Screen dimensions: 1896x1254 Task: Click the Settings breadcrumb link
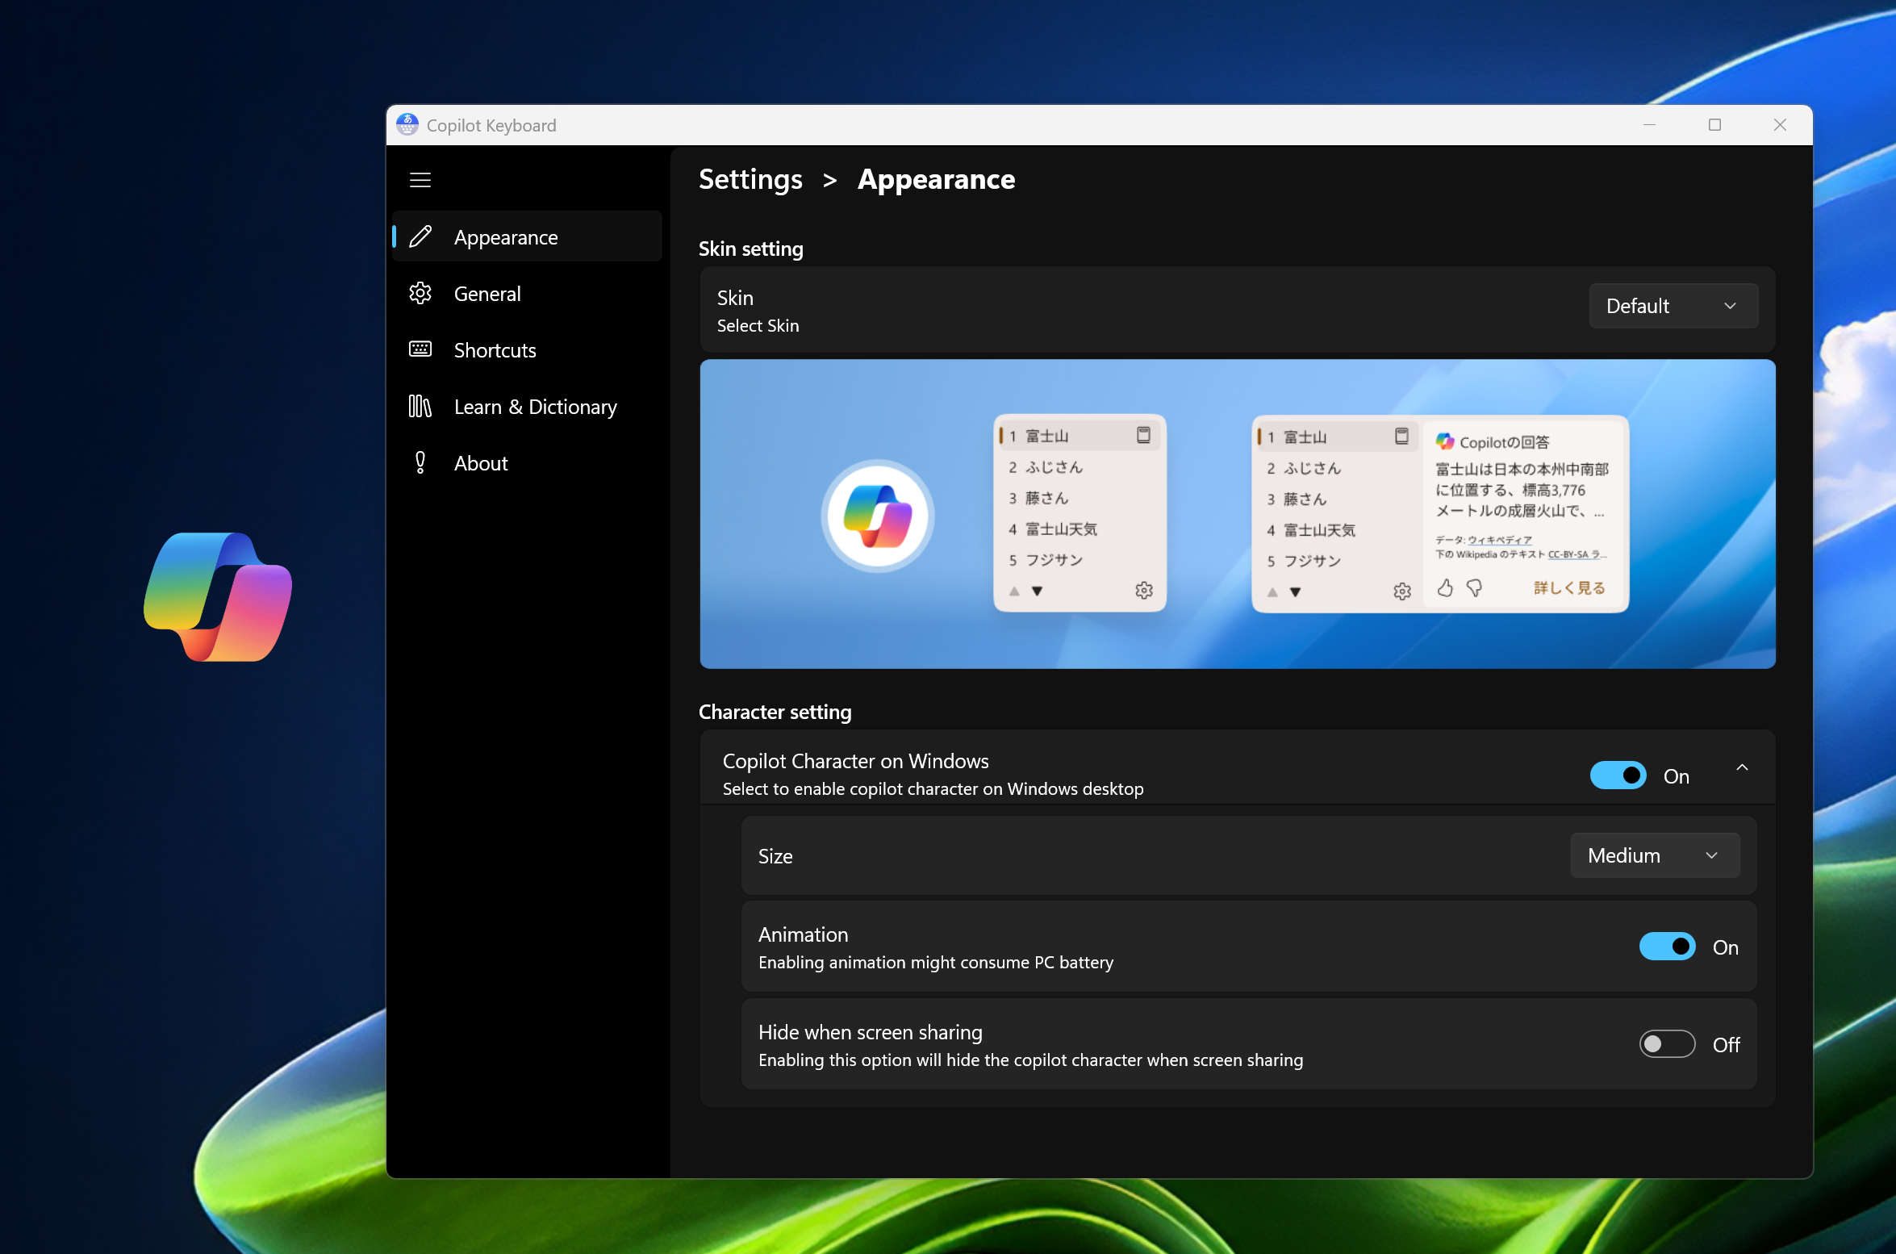point(750,179)
